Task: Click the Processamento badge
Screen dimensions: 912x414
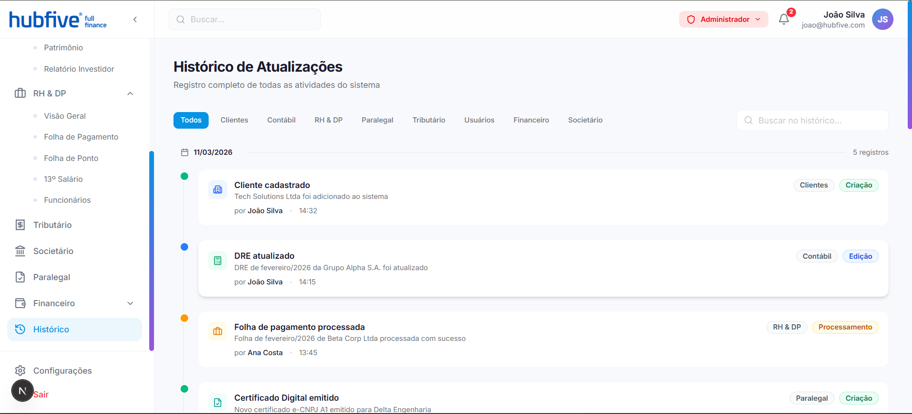Action: pyautogui.click(x=845, y=327)
